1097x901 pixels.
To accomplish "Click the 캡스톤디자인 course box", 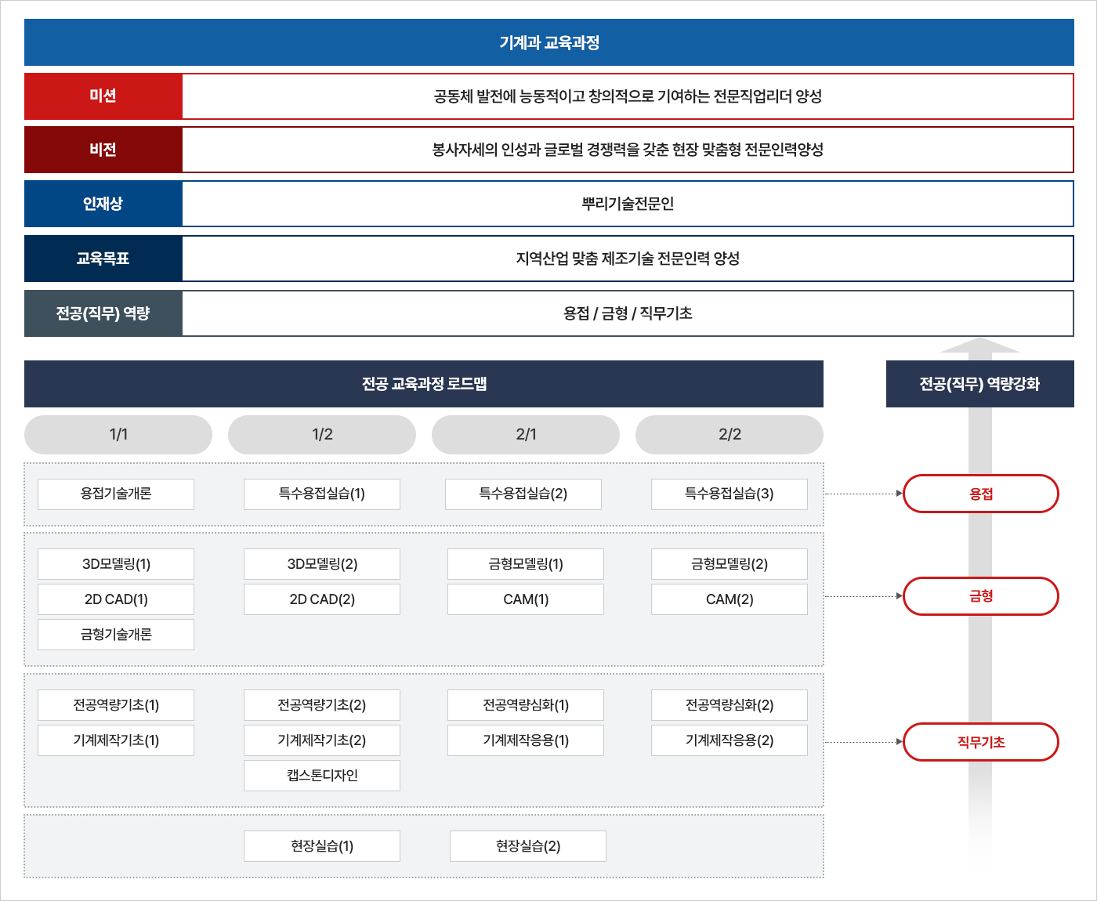I will click(x=322, y=776).
